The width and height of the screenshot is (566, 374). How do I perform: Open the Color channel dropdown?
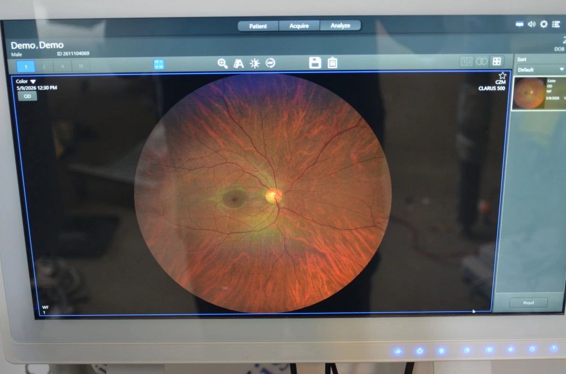pos(26,81)
